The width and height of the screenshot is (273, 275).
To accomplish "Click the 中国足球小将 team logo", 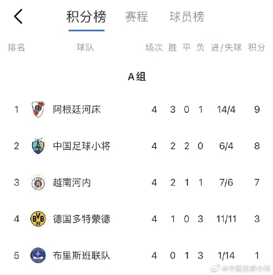I will (38, 146).
